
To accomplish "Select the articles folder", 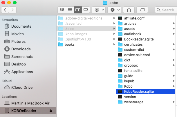I will click(146, 24).
